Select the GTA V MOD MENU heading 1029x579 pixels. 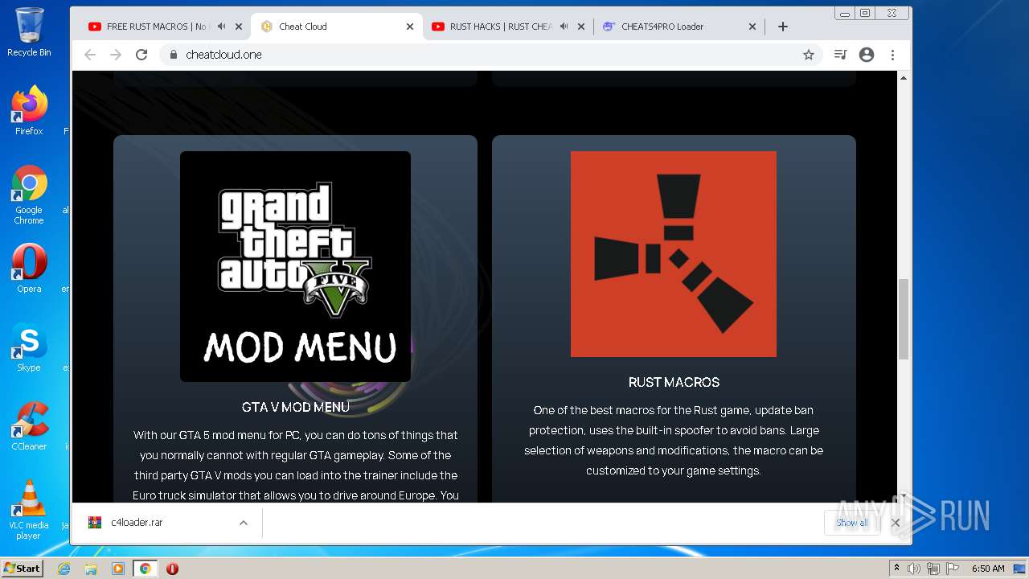295,407
